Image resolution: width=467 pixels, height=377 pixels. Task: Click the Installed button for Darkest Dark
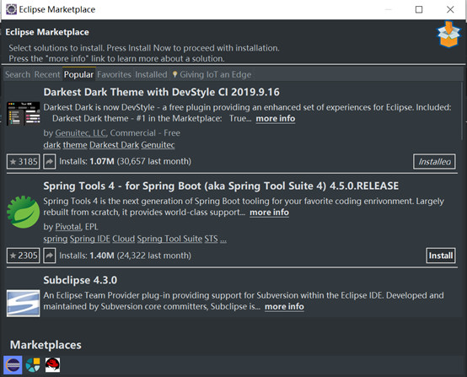point(434,162)
